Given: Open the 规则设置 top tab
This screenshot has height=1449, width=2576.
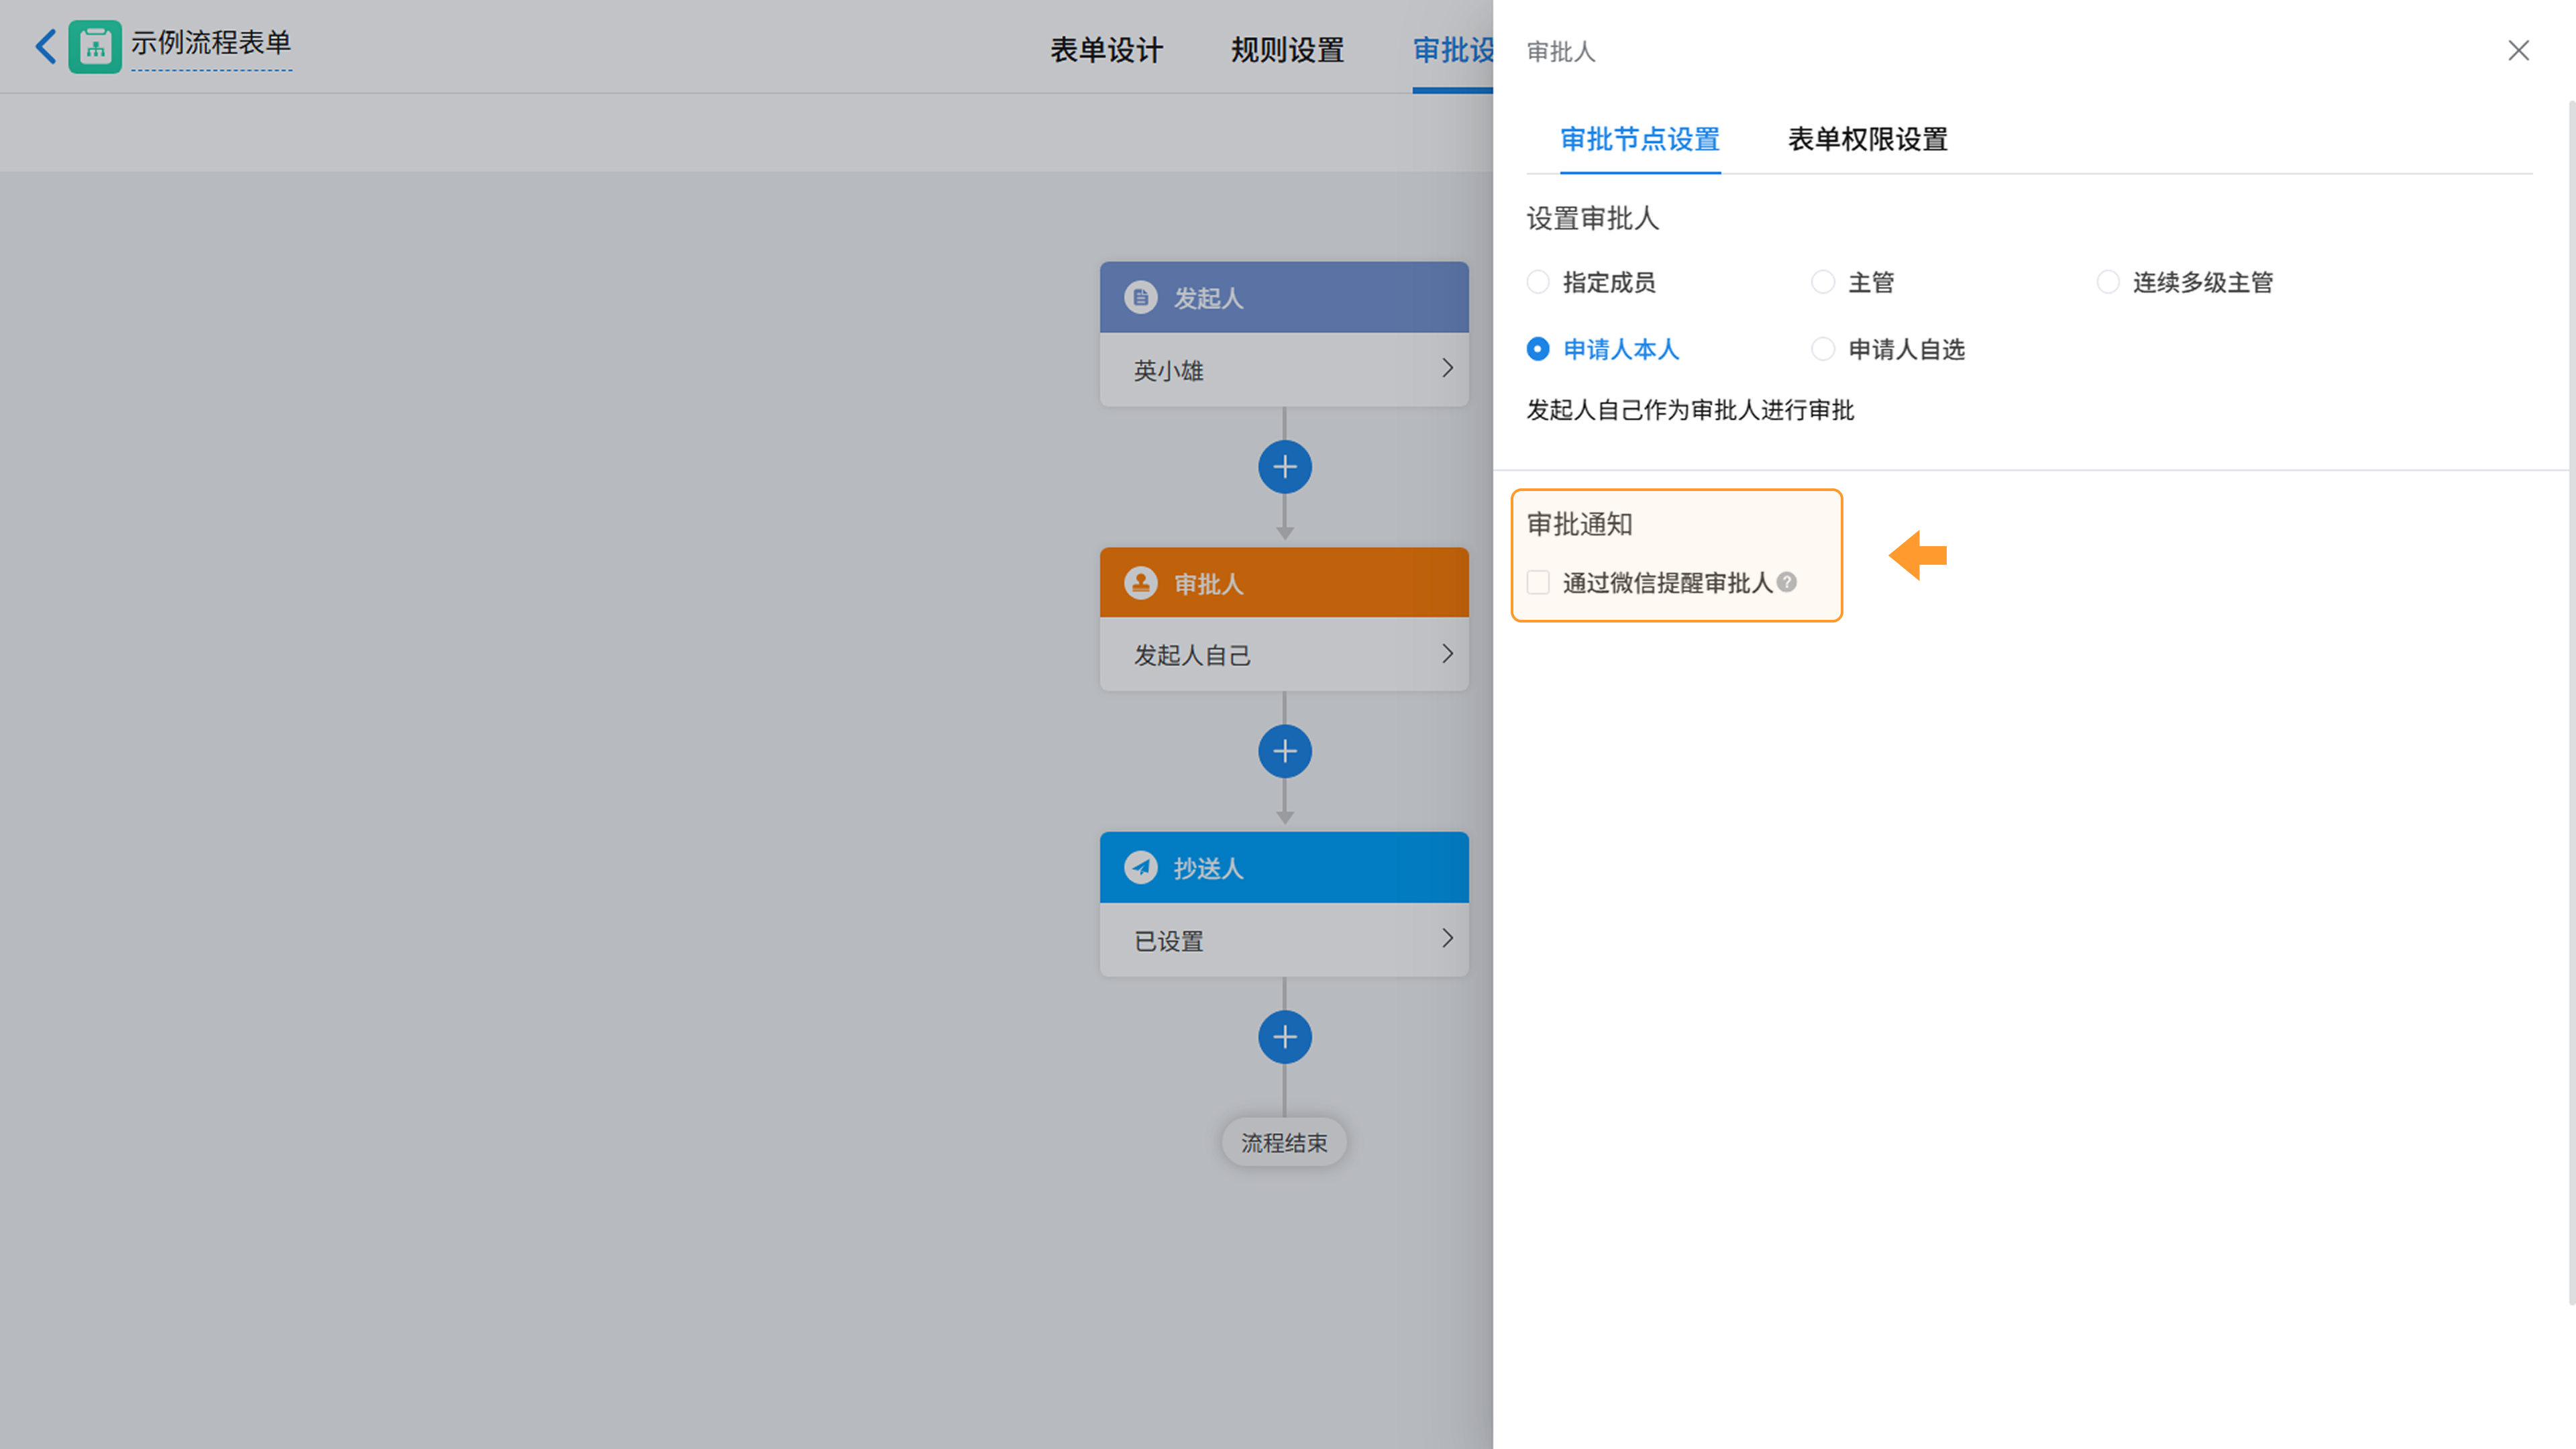Looking at the screenshot, I should point(1287,50).
